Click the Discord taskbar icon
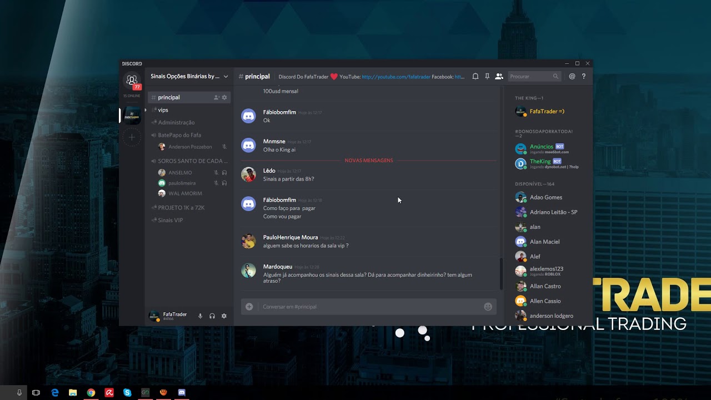This screenshot has width=711, height=400. [x=182, y=392]
